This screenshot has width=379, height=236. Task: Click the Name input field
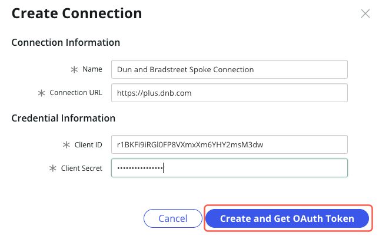pos(230,69)
